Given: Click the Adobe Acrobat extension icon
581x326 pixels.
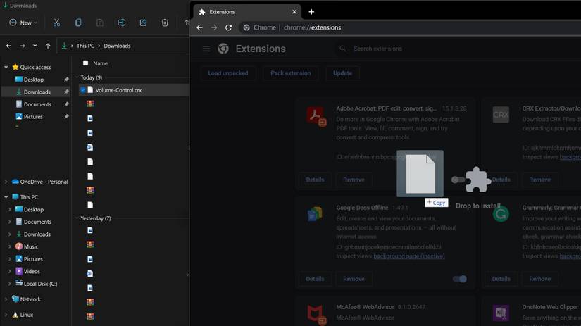Looking at the screenshot, I should 316,116.
